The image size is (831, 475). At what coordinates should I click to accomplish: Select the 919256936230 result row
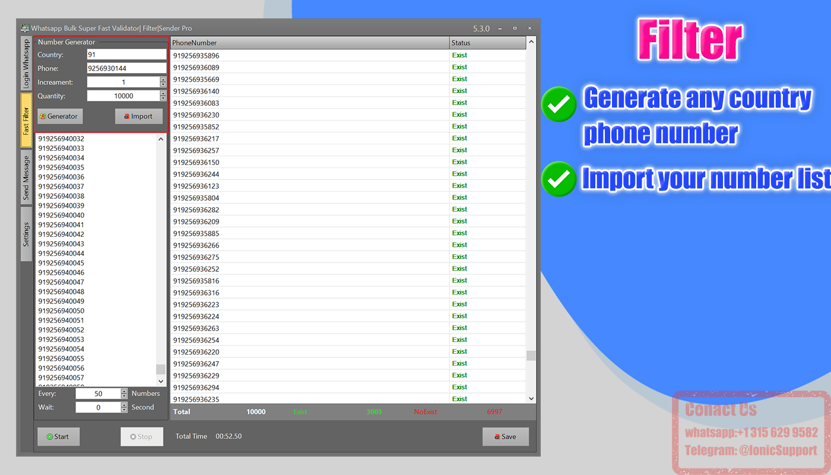(x=348, y=115)
